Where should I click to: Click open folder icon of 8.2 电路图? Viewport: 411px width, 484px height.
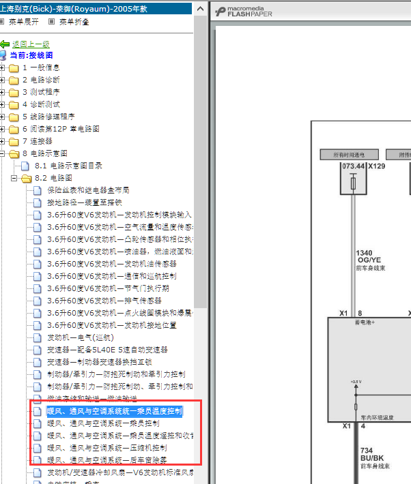pos(27,178)
